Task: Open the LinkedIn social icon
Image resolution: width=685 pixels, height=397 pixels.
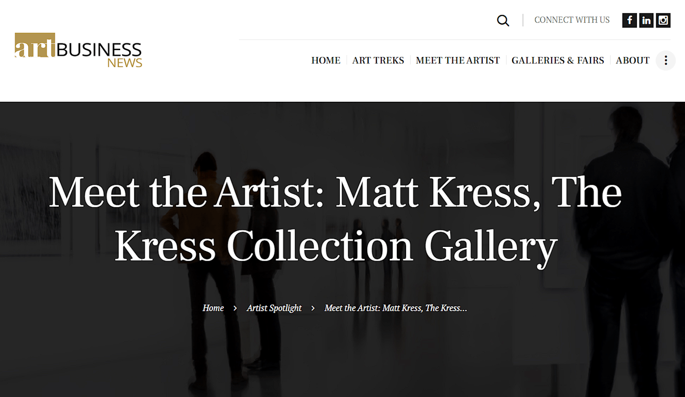Action: (646, 20)
